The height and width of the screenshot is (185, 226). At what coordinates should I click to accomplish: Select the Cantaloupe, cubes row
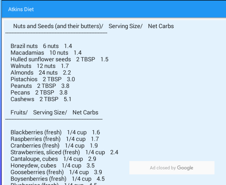pos(53,159)
